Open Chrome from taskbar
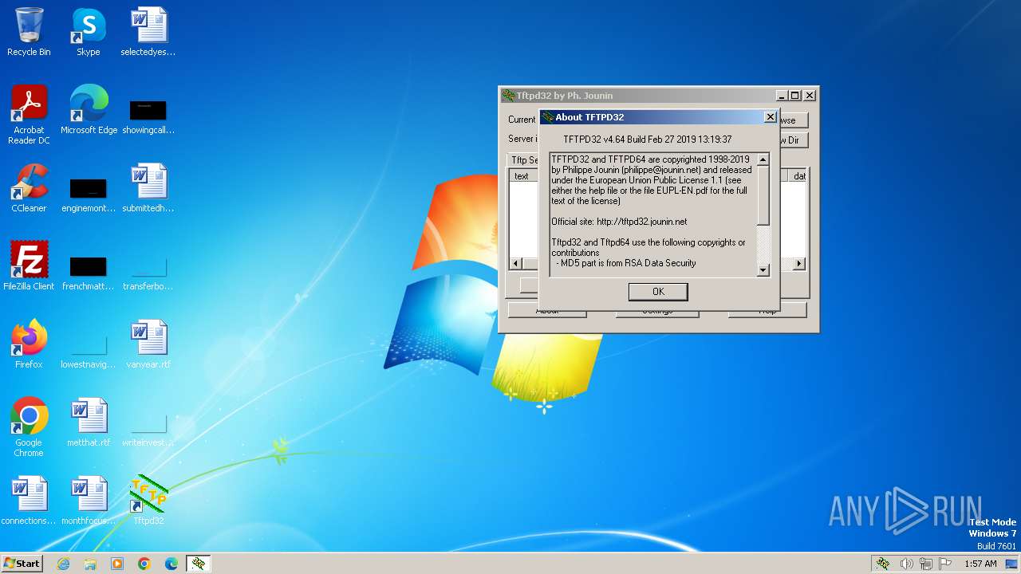1021x574 pixels. pos(144,564)
